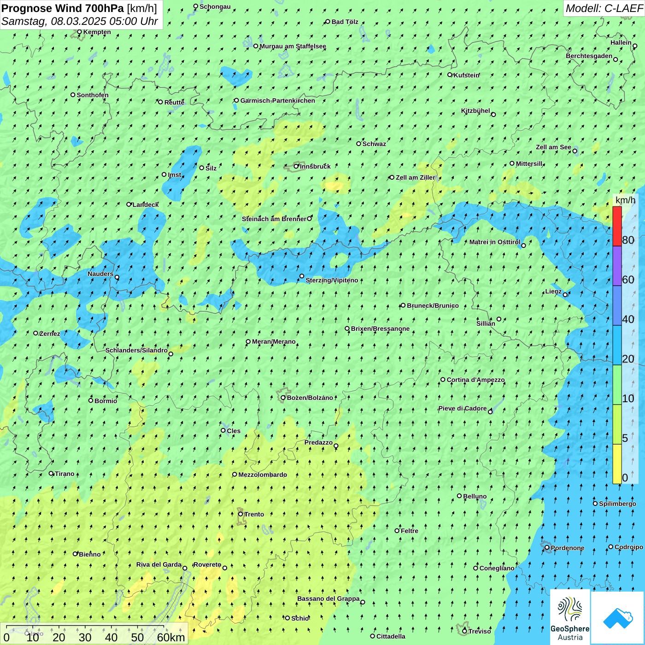Image resolution: width=645 pixels, height=645 pixels.
Task: Click the "60km" mark on the scale bar
Action: 171,637
